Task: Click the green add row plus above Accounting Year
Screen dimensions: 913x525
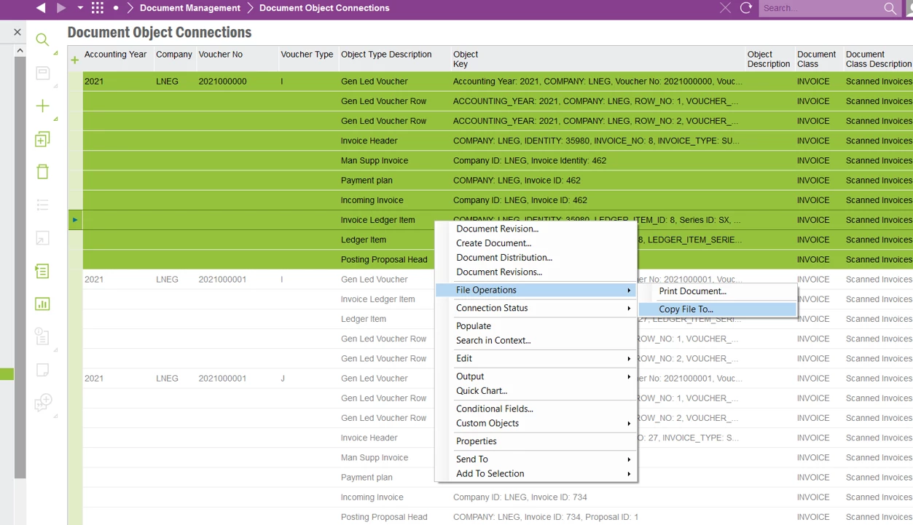Action: (74, 60)
